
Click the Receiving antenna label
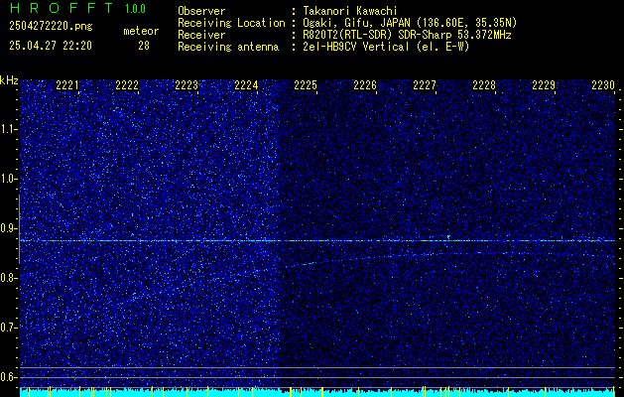point(228,47)
